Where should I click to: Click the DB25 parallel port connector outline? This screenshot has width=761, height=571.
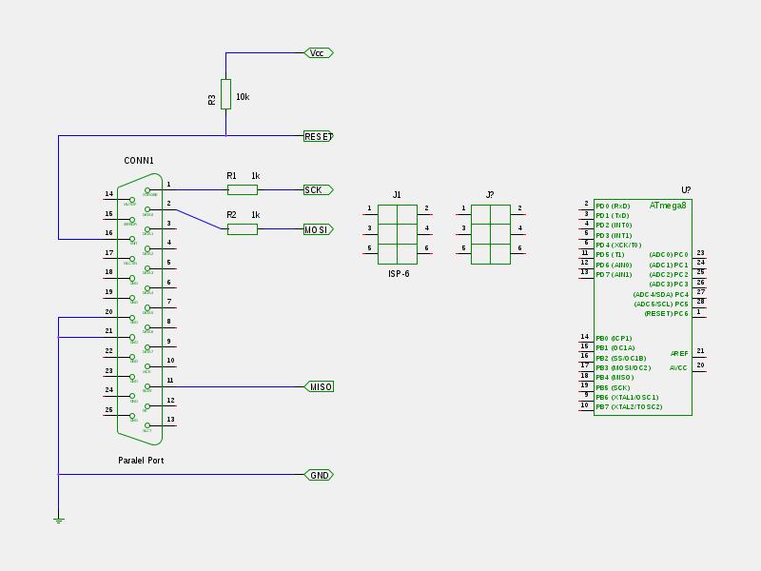pos(140,309)
